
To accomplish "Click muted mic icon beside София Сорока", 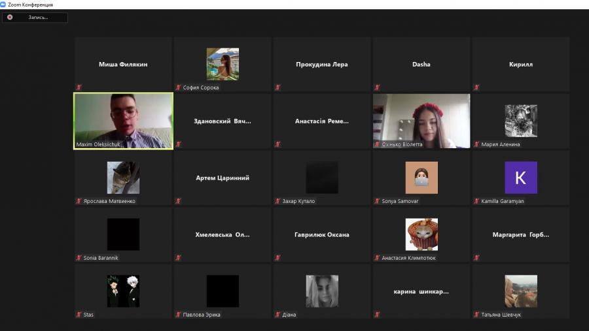I will [x=178, y=87].
